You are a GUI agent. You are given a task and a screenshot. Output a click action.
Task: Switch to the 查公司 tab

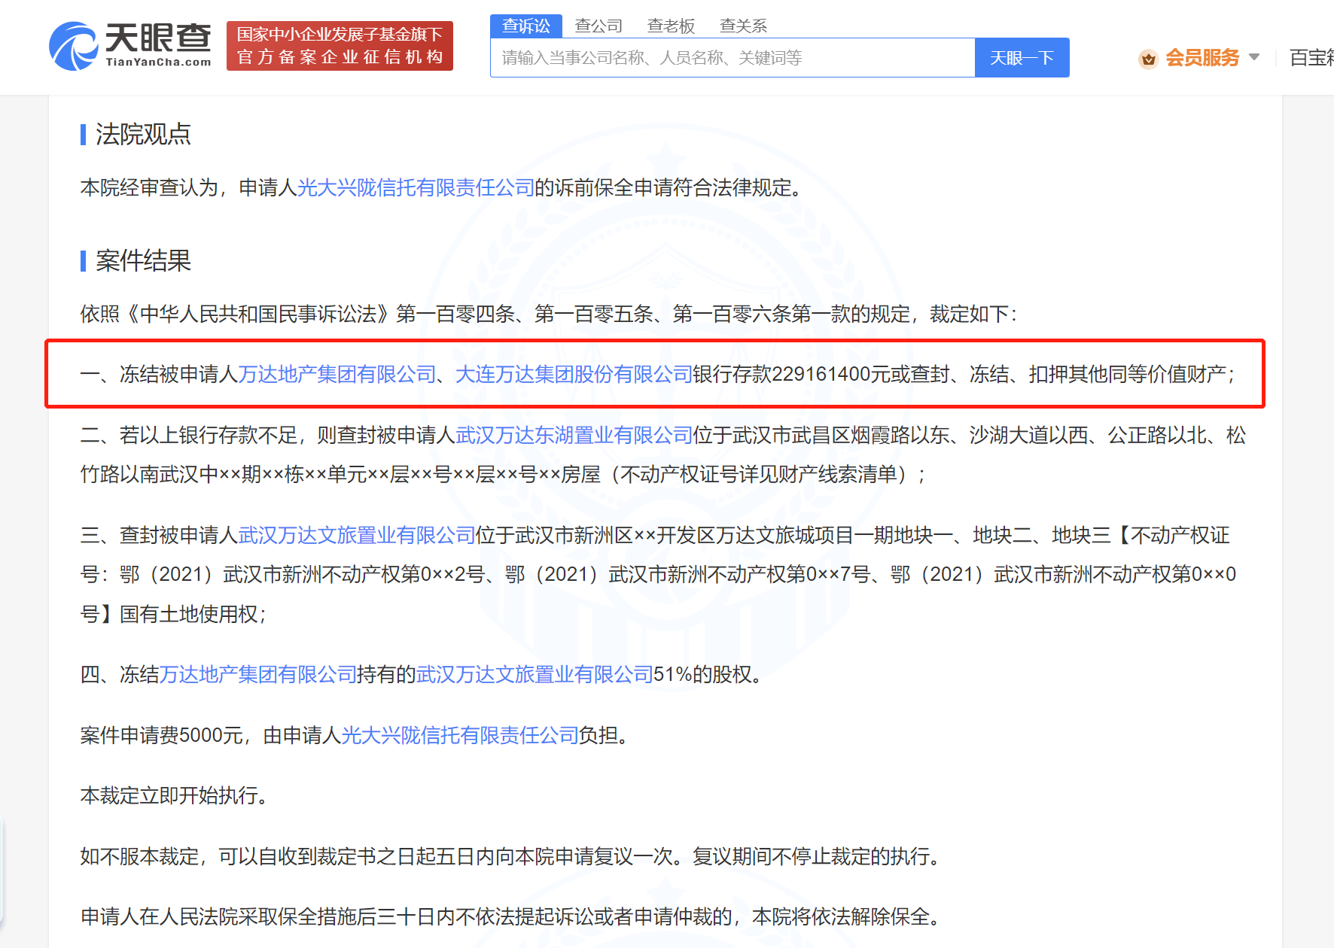598,26
